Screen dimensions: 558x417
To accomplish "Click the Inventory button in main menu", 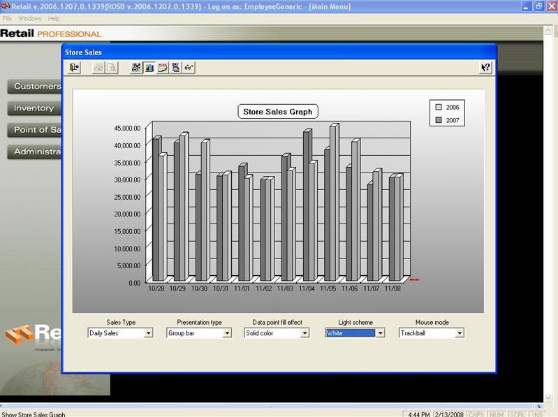I will coord(34,108).
